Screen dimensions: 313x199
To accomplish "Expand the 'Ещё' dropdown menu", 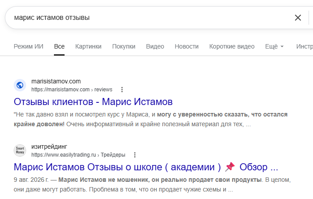I will tap(274, 46).
